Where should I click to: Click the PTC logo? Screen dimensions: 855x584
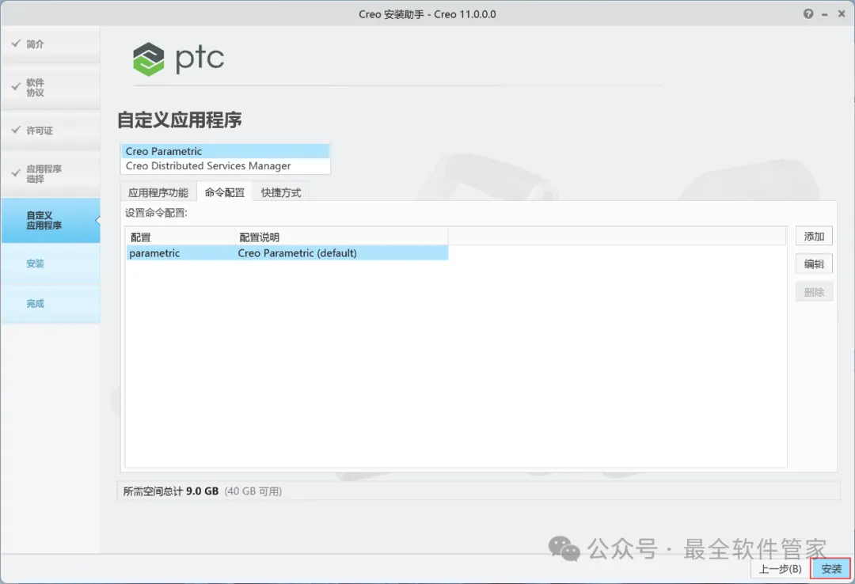pyautogui.click(x=178, y=59)
